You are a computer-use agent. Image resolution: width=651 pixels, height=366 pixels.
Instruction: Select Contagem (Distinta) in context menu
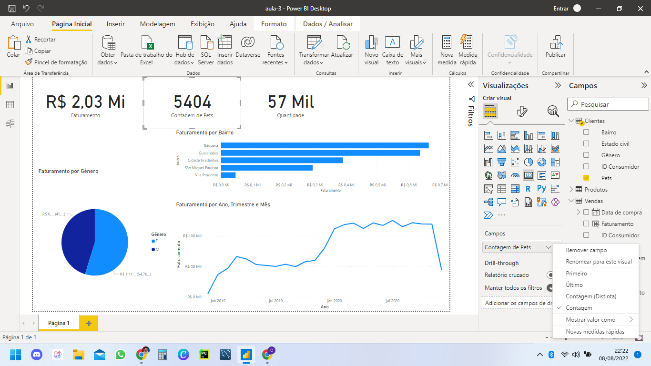point(596,296)
